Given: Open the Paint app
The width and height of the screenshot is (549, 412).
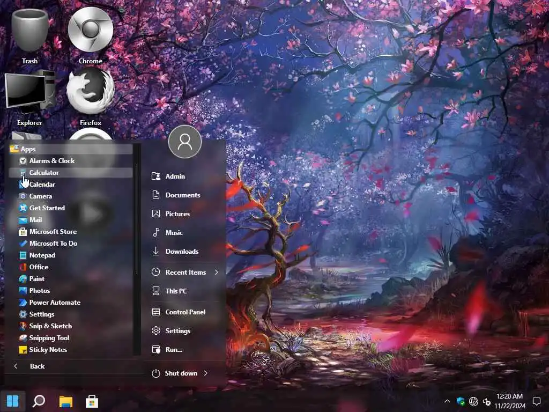Looking at the screenshot, I should pos(70,279).
